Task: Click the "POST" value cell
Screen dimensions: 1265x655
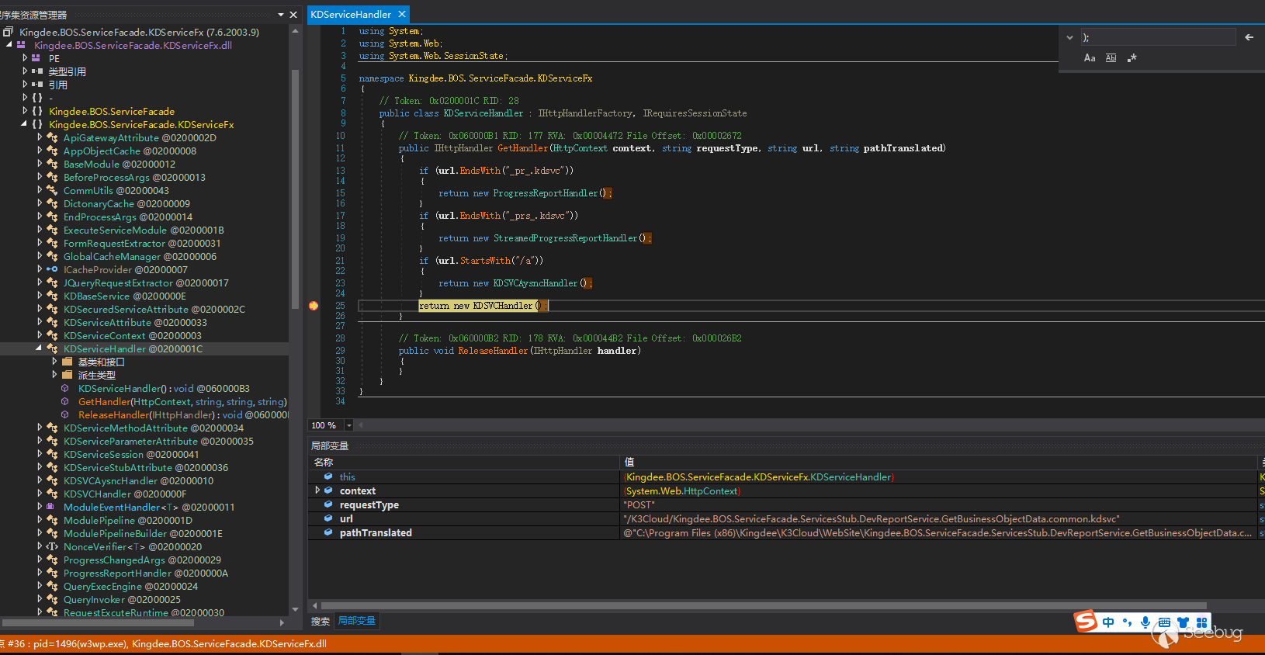Action: coord(939,505)
